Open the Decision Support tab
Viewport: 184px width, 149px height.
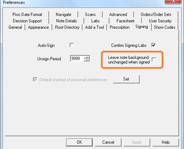(x=27, y=21)
